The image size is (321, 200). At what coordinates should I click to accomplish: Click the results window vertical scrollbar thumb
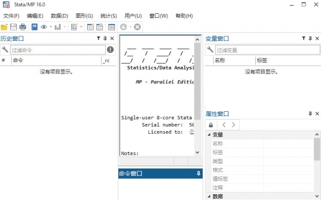coord(197,81)
